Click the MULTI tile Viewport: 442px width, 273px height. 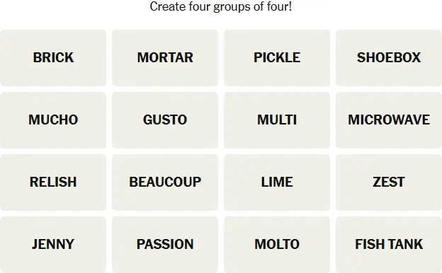[x=277, y=120]
